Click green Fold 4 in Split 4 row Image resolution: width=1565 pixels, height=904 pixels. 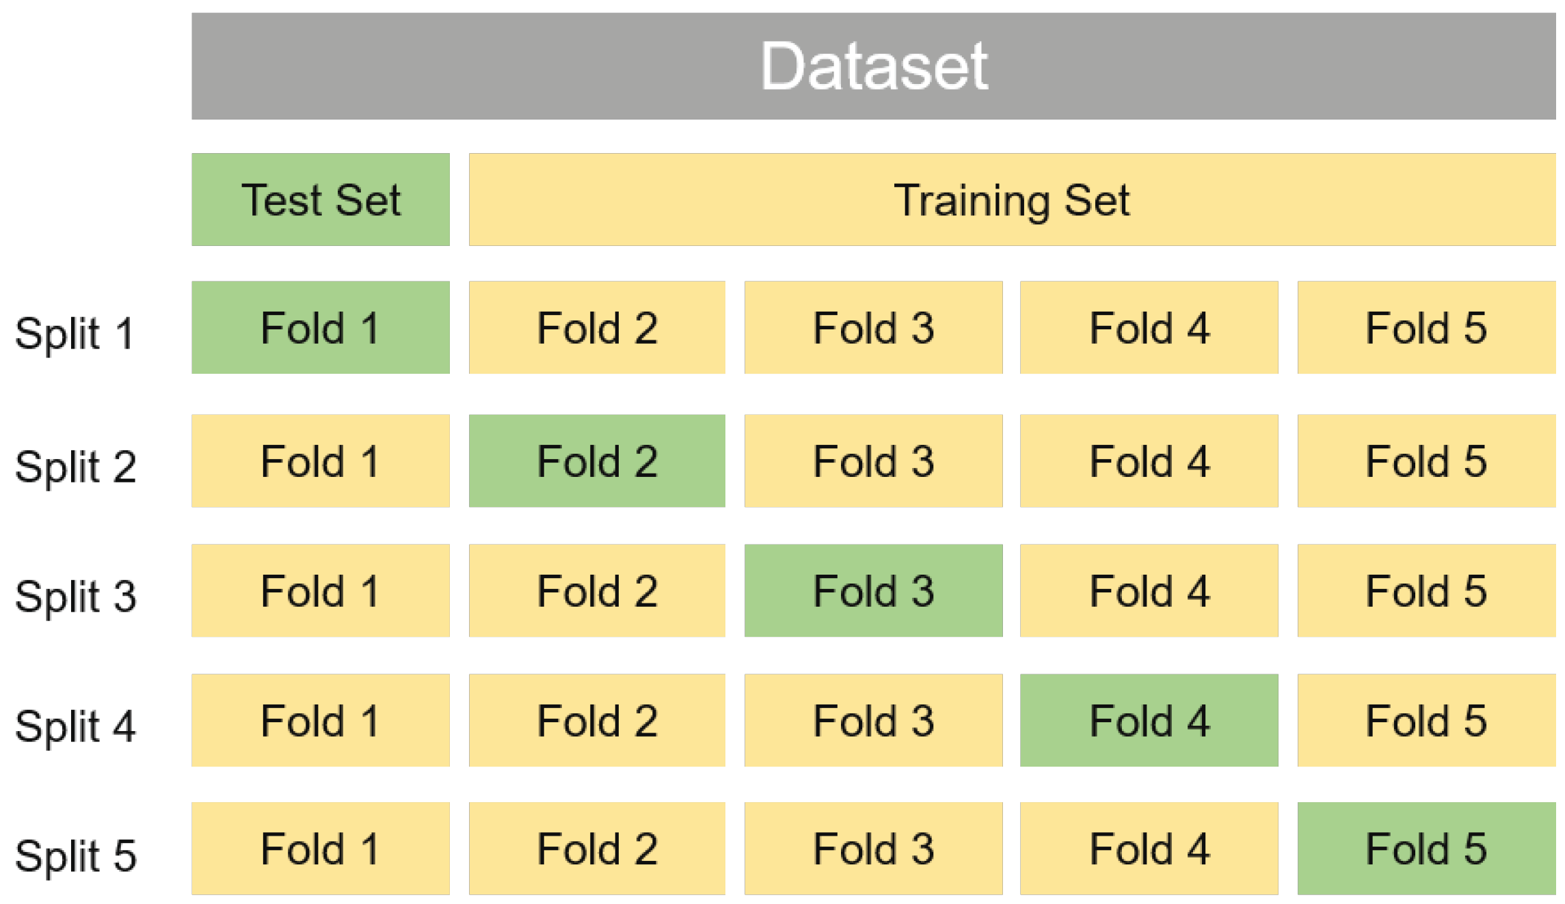point(1149,720)
